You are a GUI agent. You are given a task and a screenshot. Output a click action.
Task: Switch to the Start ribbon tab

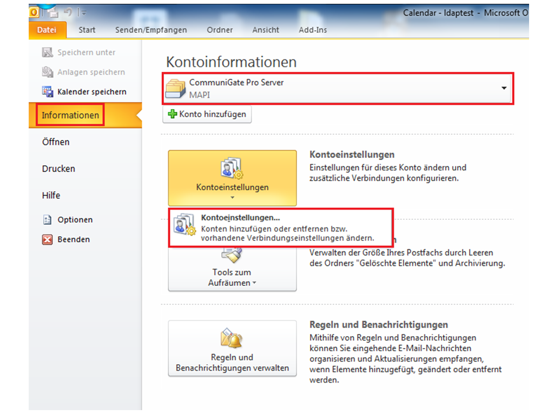point(87,30)
